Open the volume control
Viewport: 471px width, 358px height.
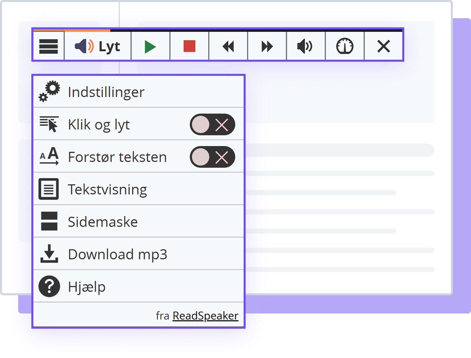tap(305, 46)
